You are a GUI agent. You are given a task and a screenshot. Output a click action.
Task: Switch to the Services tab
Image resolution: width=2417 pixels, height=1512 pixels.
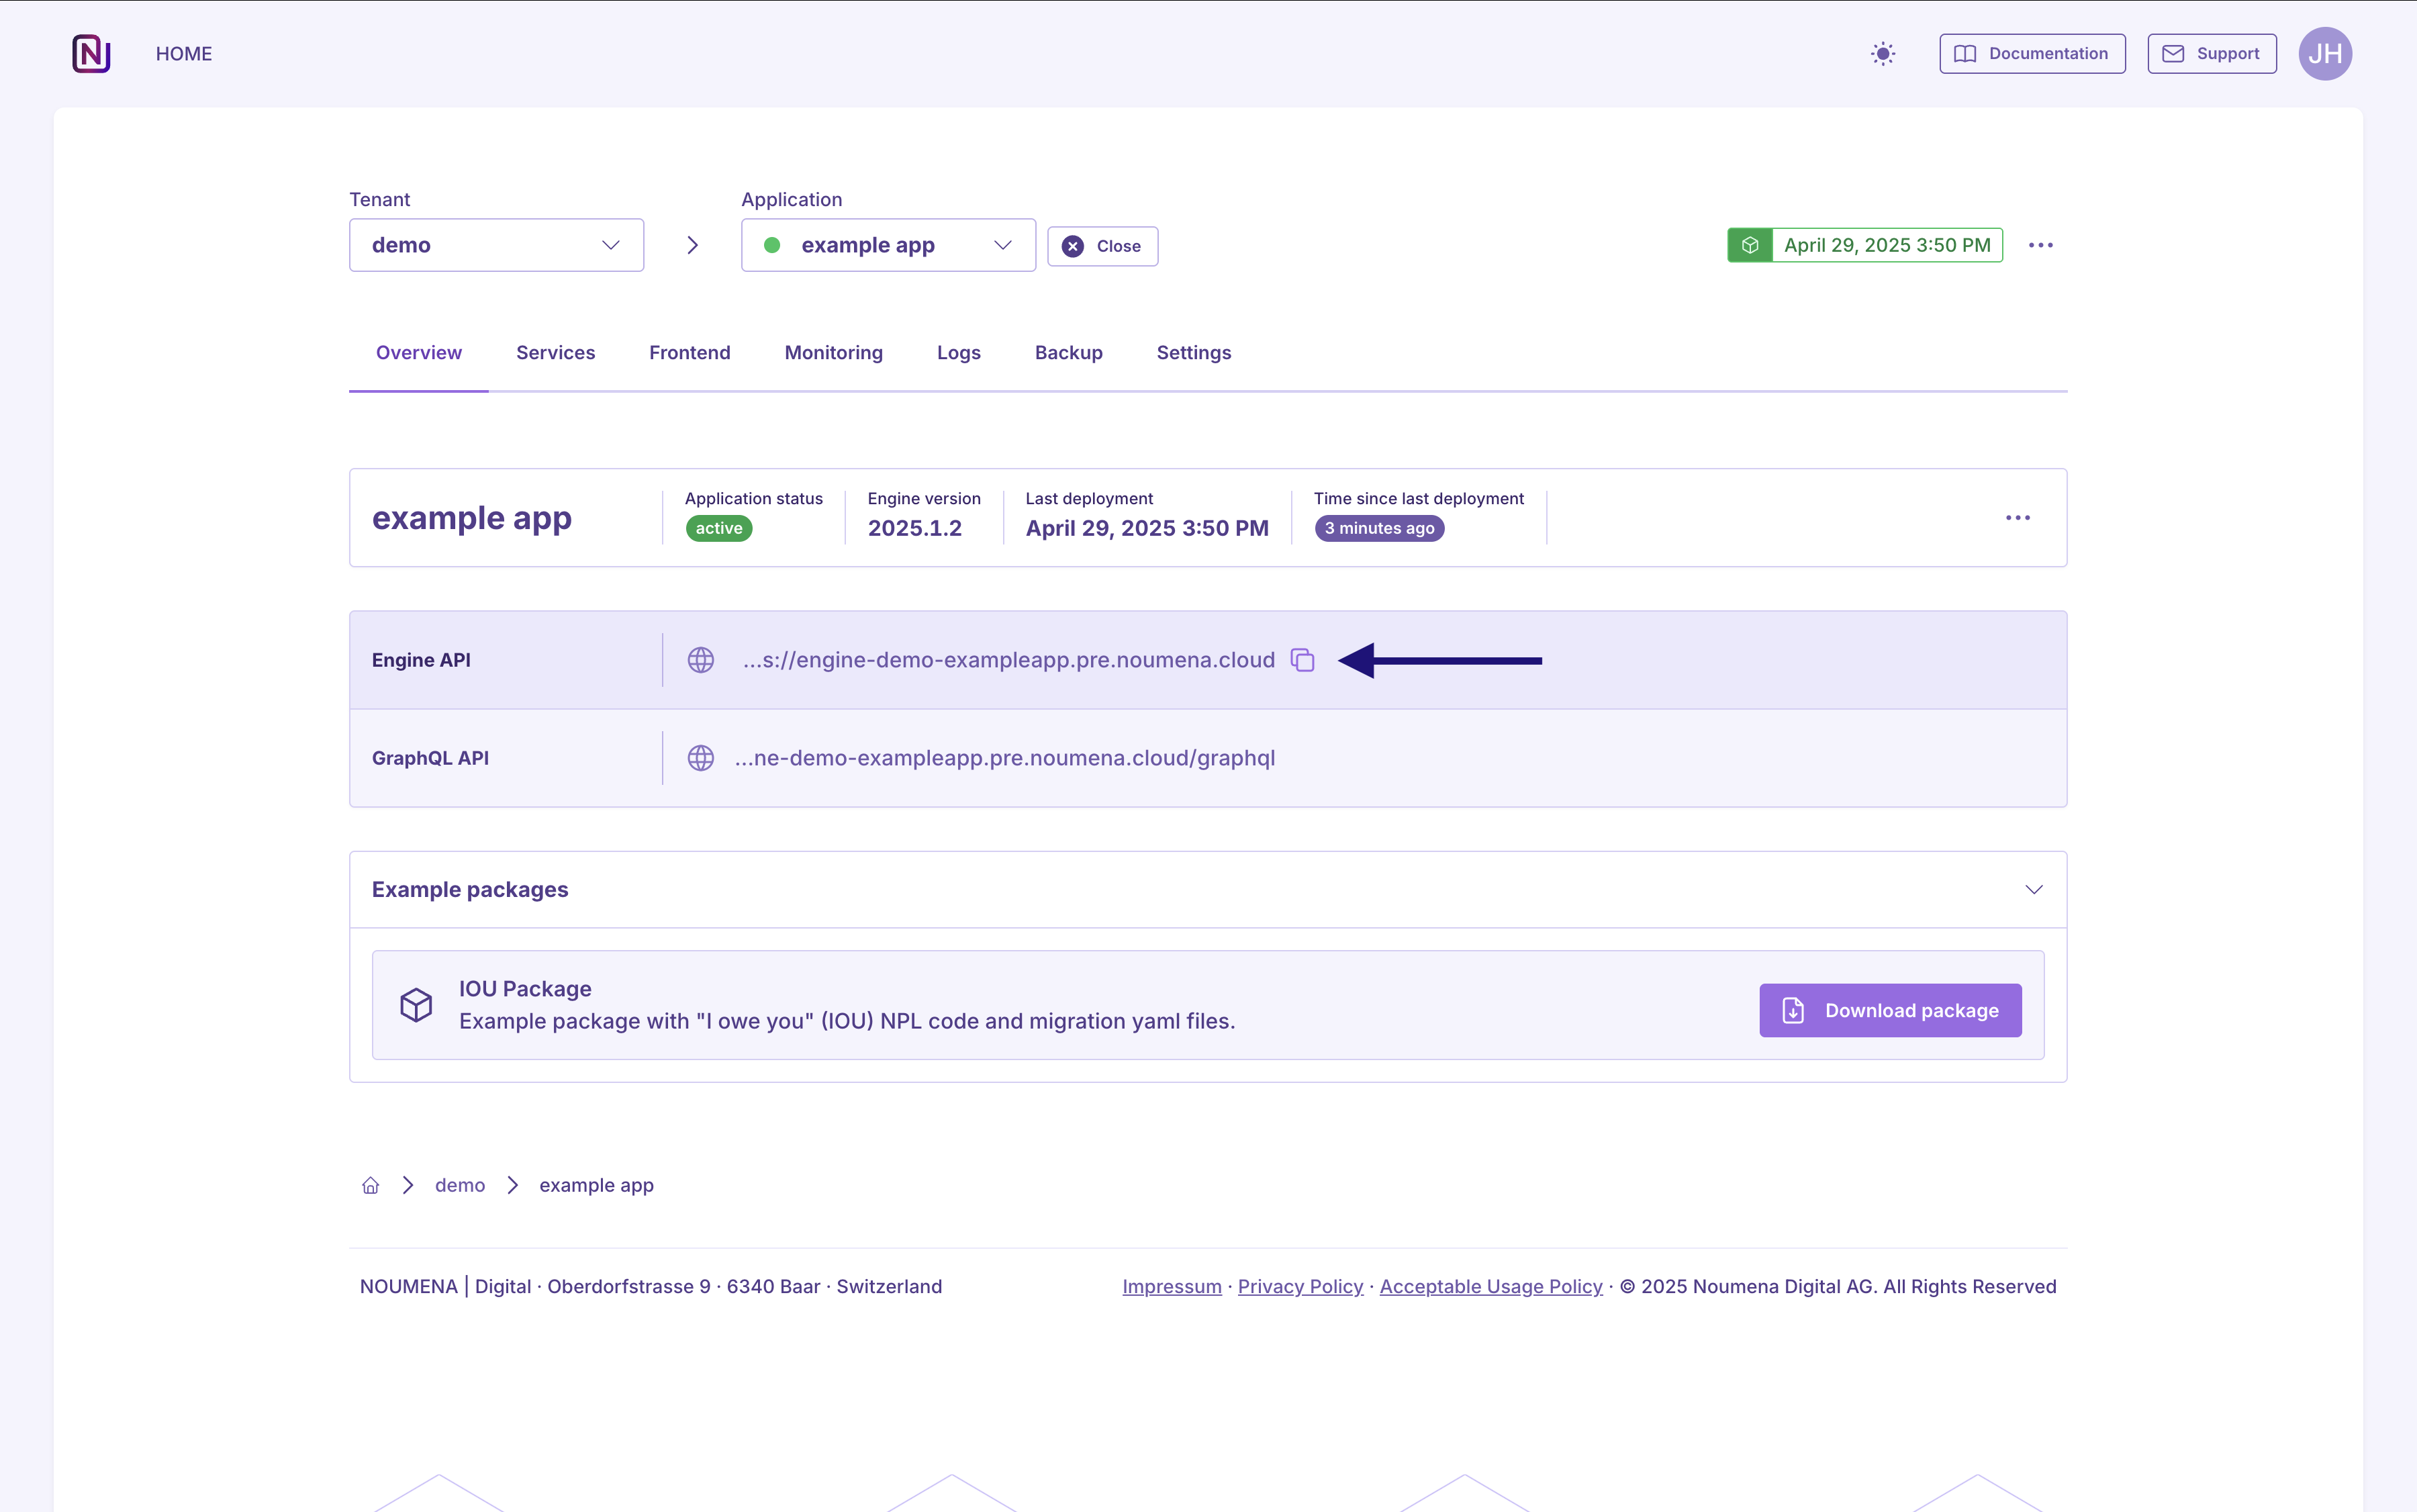(x=555, y=353)
